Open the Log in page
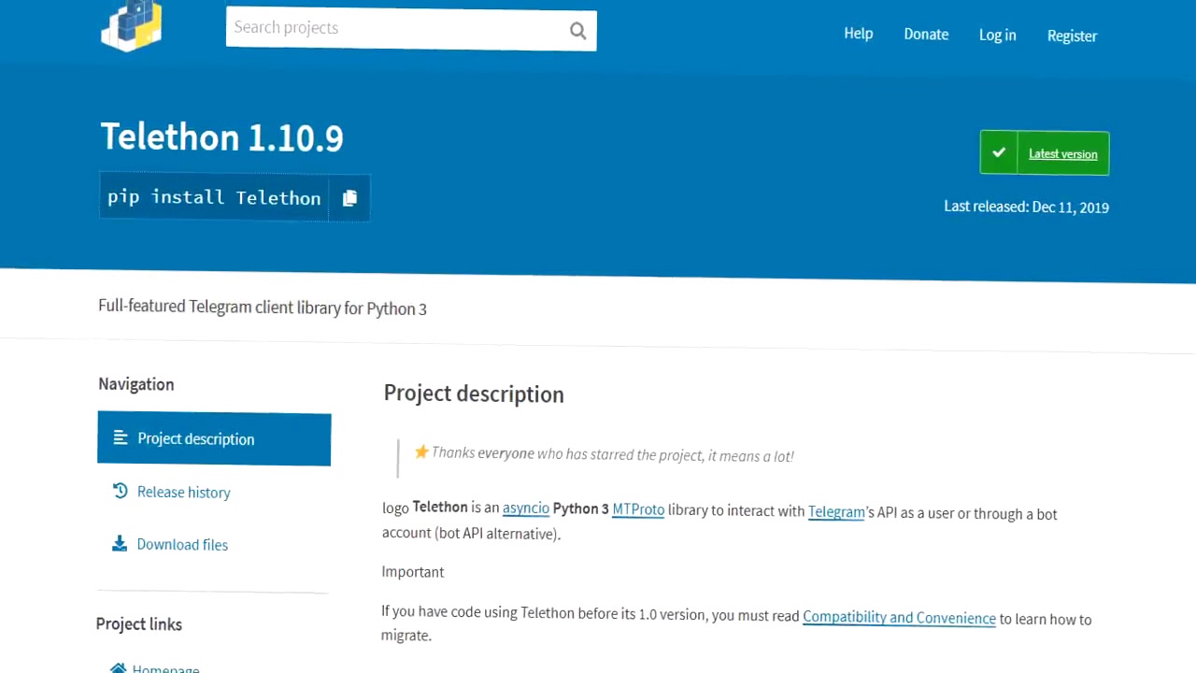 click(997, 35)
